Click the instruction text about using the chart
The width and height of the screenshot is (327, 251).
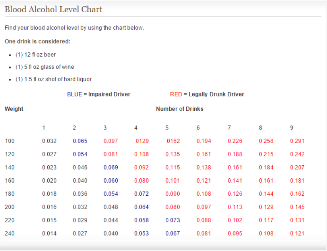[x=74, y=28]
